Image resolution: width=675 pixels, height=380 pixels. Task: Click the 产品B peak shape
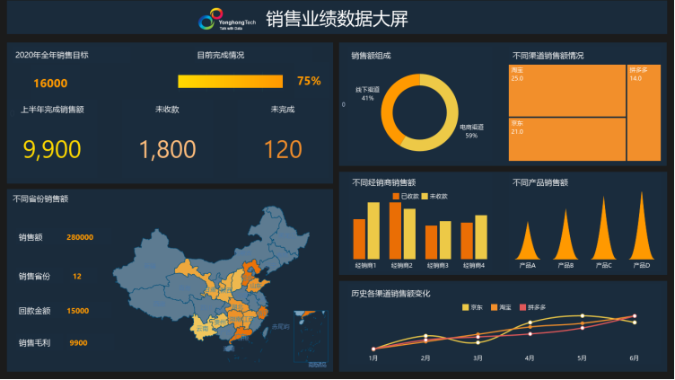tap(565, 243)
